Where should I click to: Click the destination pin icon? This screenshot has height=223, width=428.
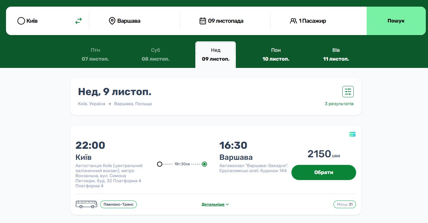coord(112,21)
